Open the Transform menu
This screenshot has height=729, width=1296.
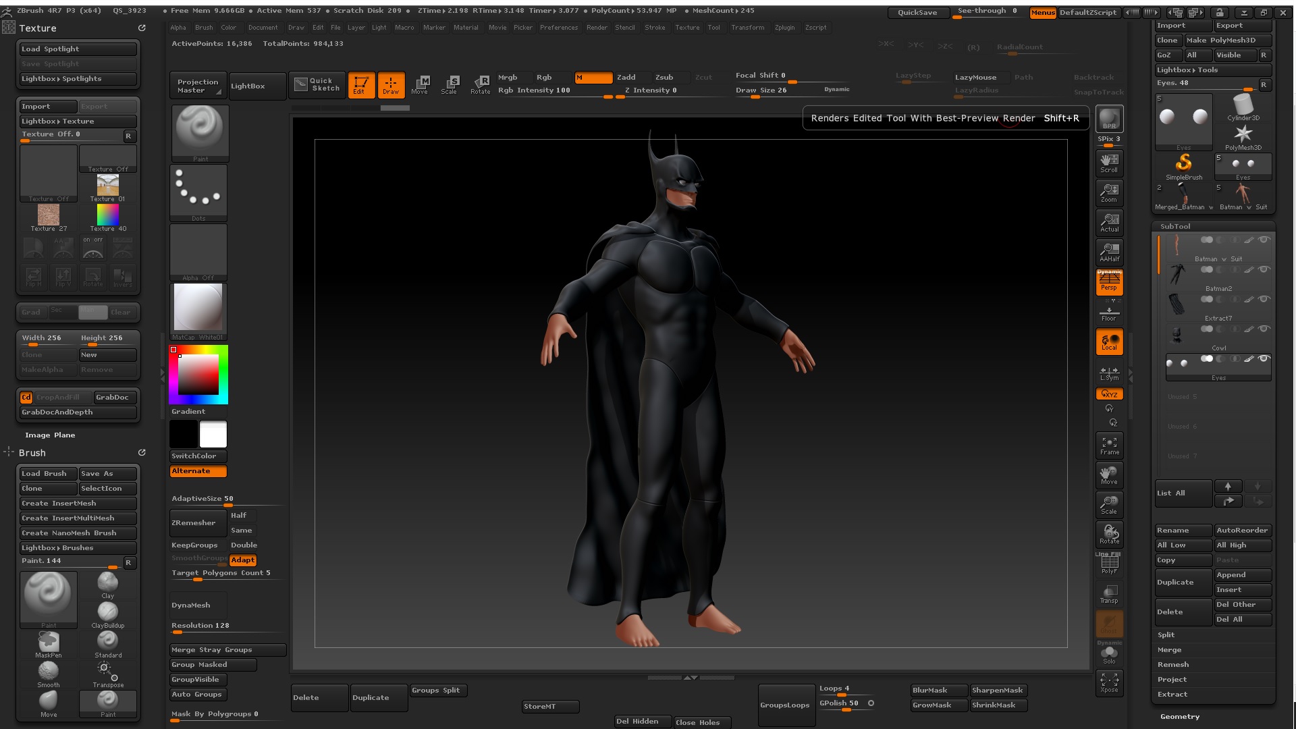click(x=747, y=28)
